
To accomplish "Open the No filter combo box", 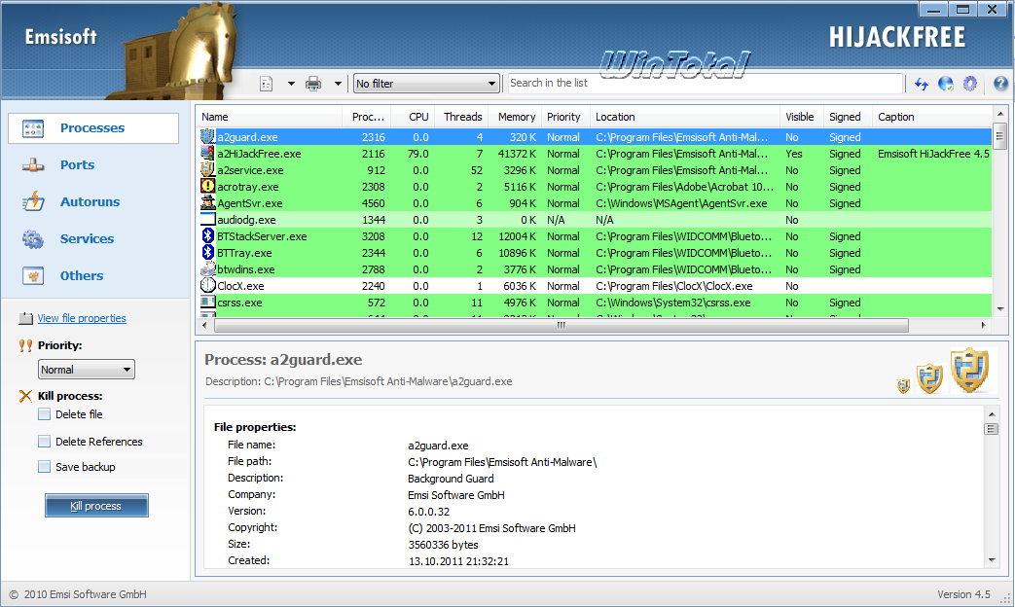I will coord(426,84).
